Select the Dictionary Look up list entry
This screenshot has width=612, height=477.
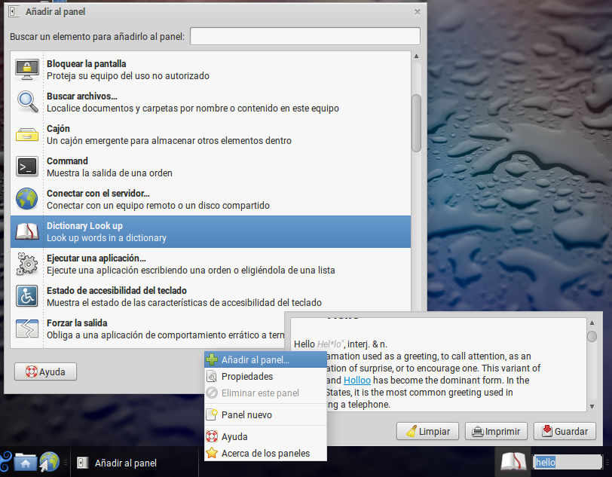pyautogui.click(x=211, y=231)
